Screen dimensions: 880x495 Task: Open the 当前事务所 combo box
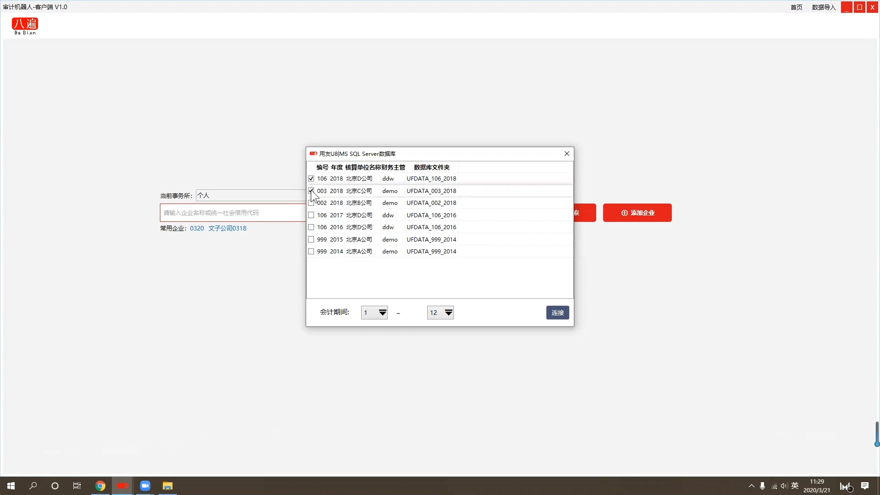click(251, 195)
